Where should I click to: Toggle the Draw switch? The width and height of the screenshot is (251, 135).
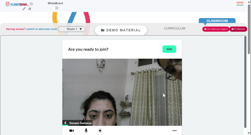coord(30,4)
